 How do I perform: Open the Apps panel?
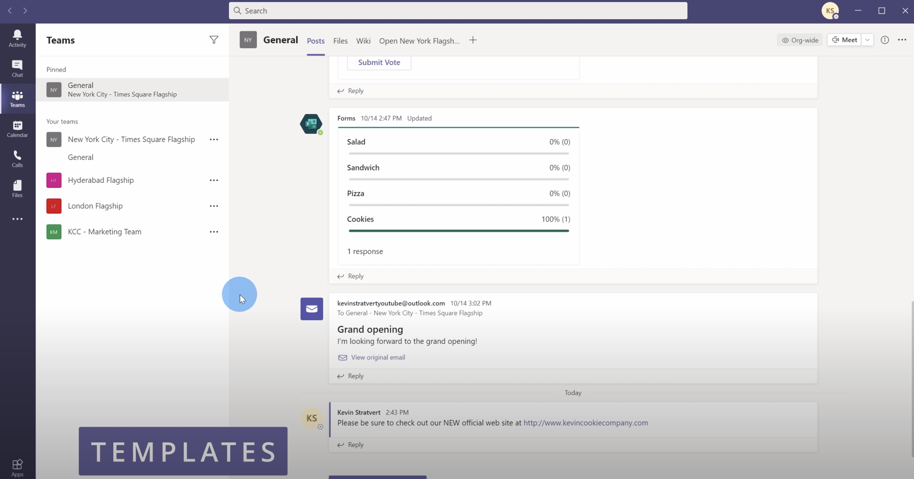coord(17,466)
